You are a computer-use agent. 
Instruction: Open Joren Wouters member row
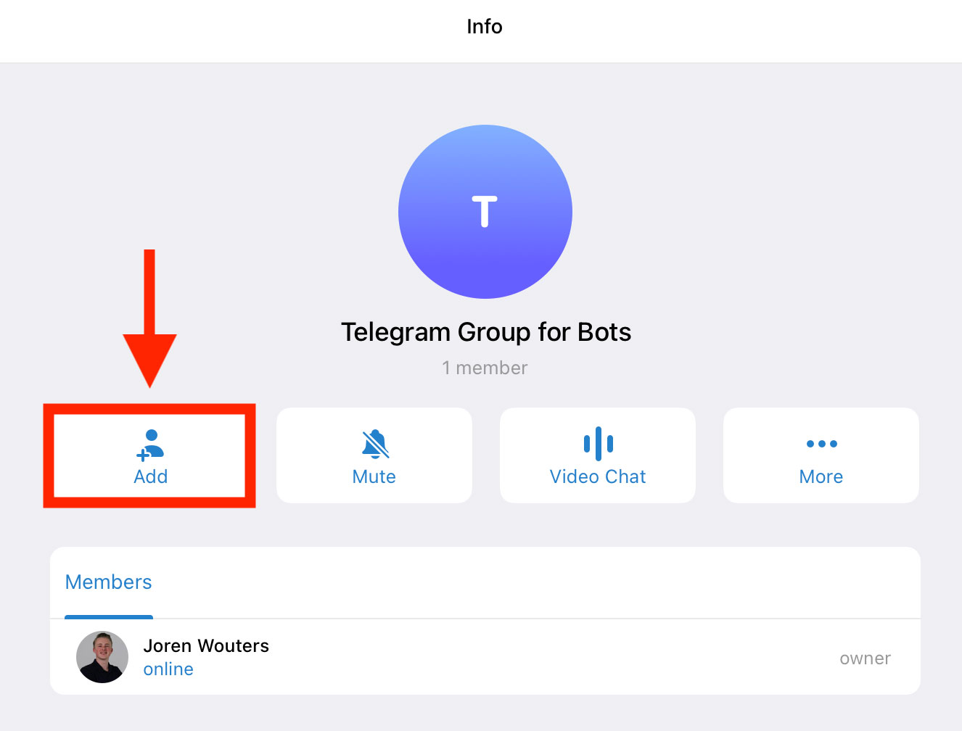[x=485, y=657]
